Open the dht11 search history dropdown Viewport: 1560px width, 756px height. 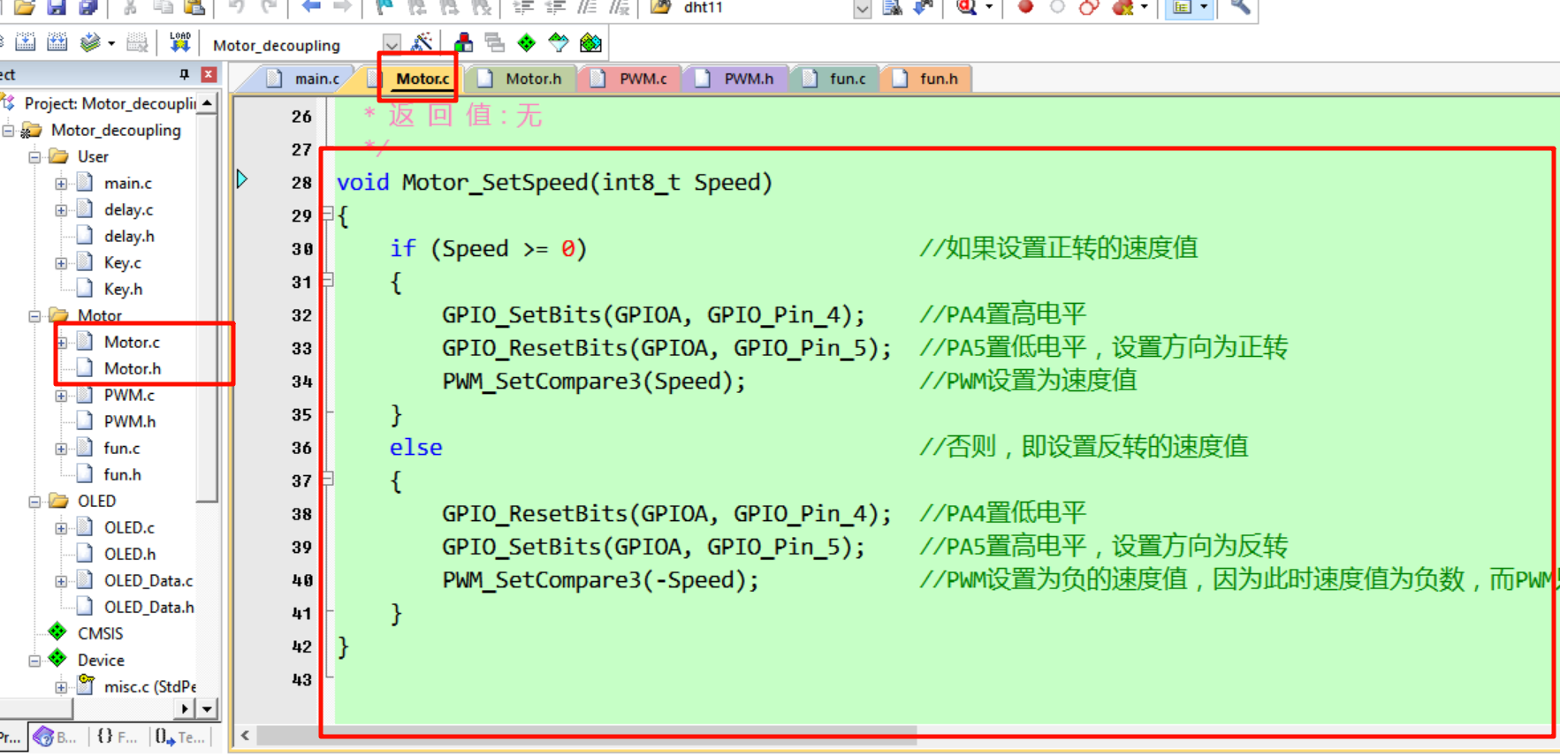pyautogui.click(x=863, y=9)
